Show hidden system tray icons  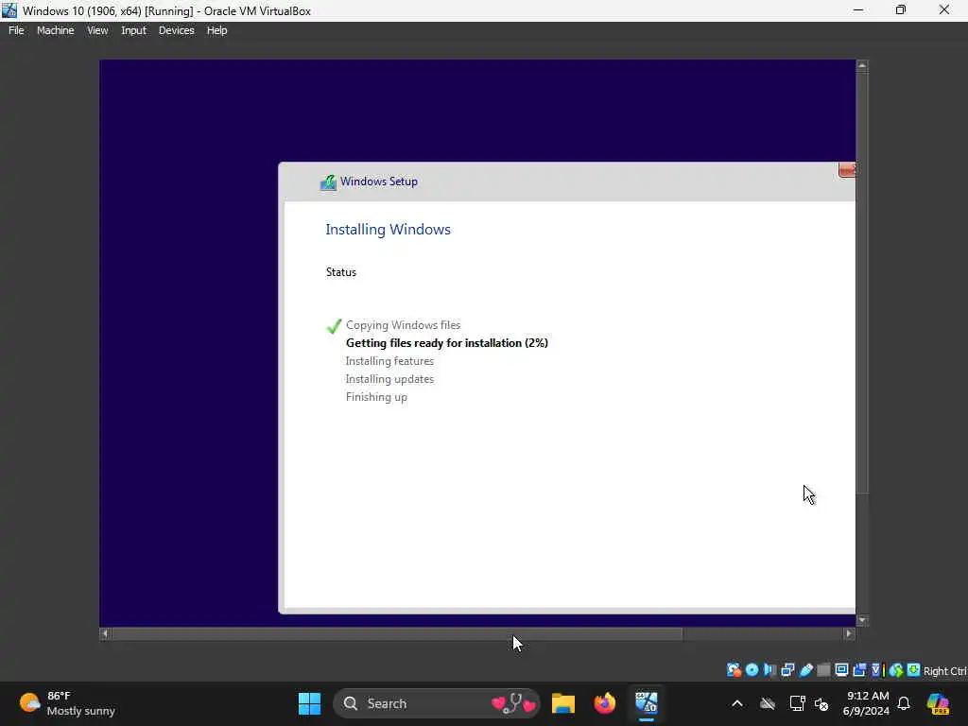[737, 703]
